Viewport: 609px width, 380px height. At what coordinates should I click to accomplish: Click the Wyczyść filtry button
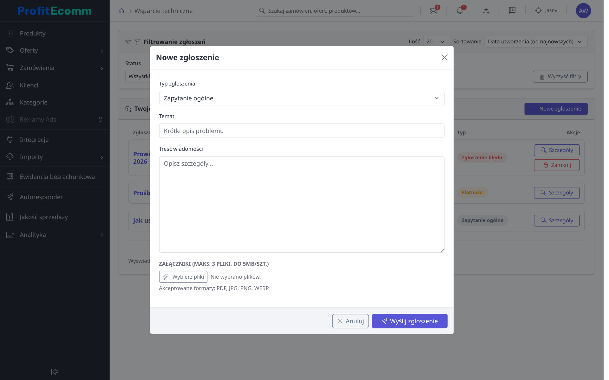tap(560, 77)
